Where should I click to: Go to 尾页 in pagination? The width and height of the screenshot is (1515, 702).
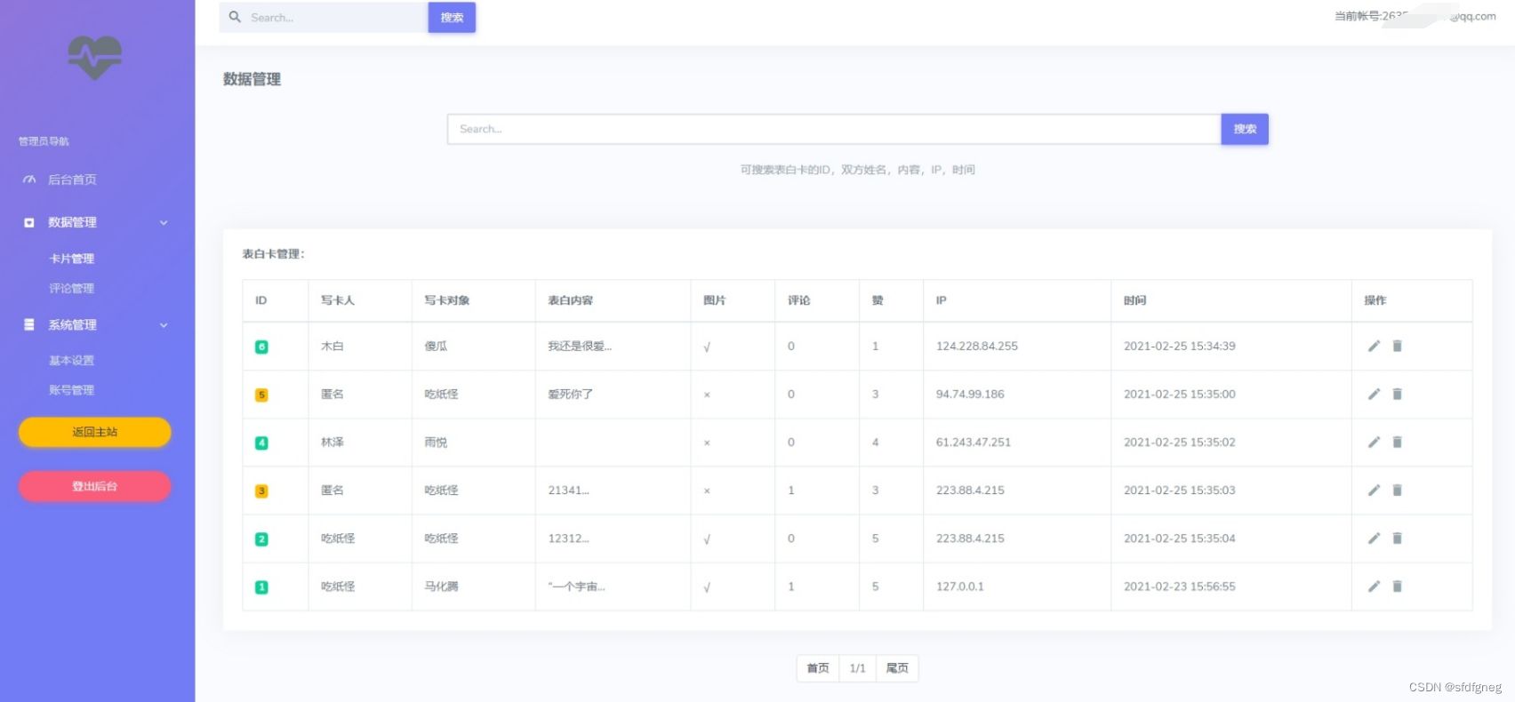(897, 668)
